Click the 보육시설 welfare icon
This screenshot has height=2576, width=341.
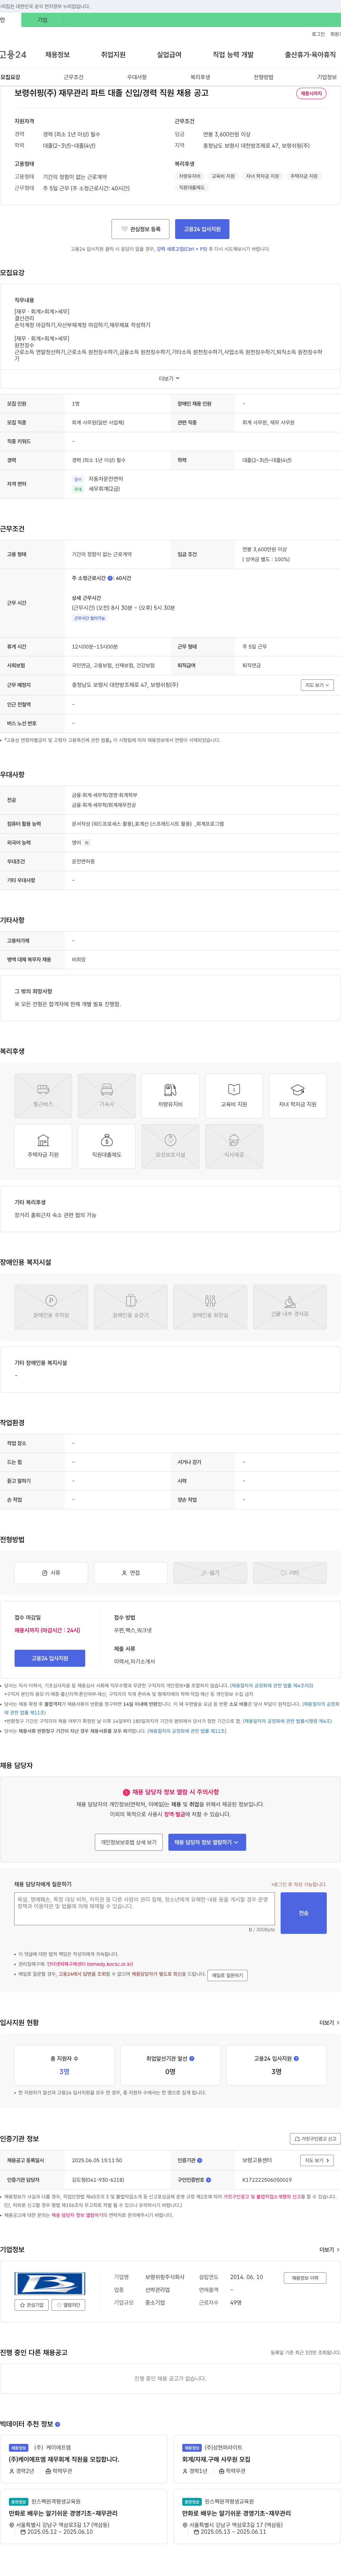pyautogui.click(x=170, y=1146)
